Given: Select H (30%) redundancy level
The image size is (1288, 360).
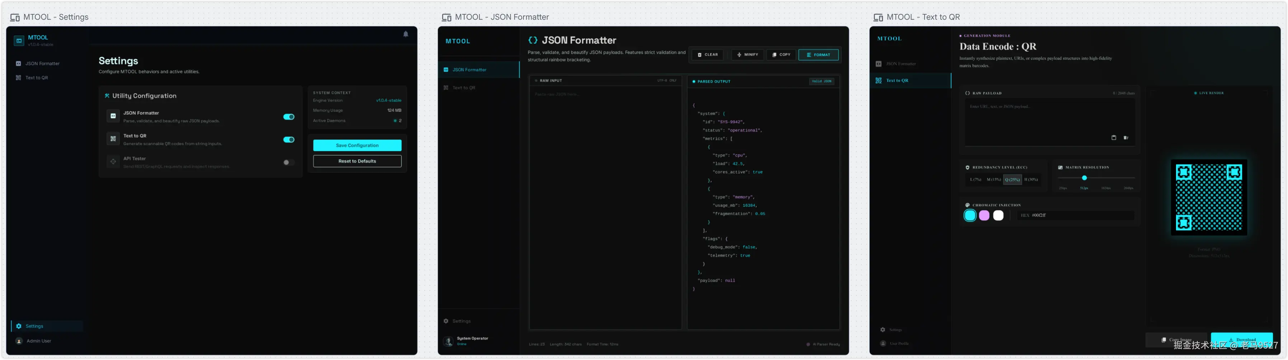Looking at the screenshot, I should click(1031, 180).
